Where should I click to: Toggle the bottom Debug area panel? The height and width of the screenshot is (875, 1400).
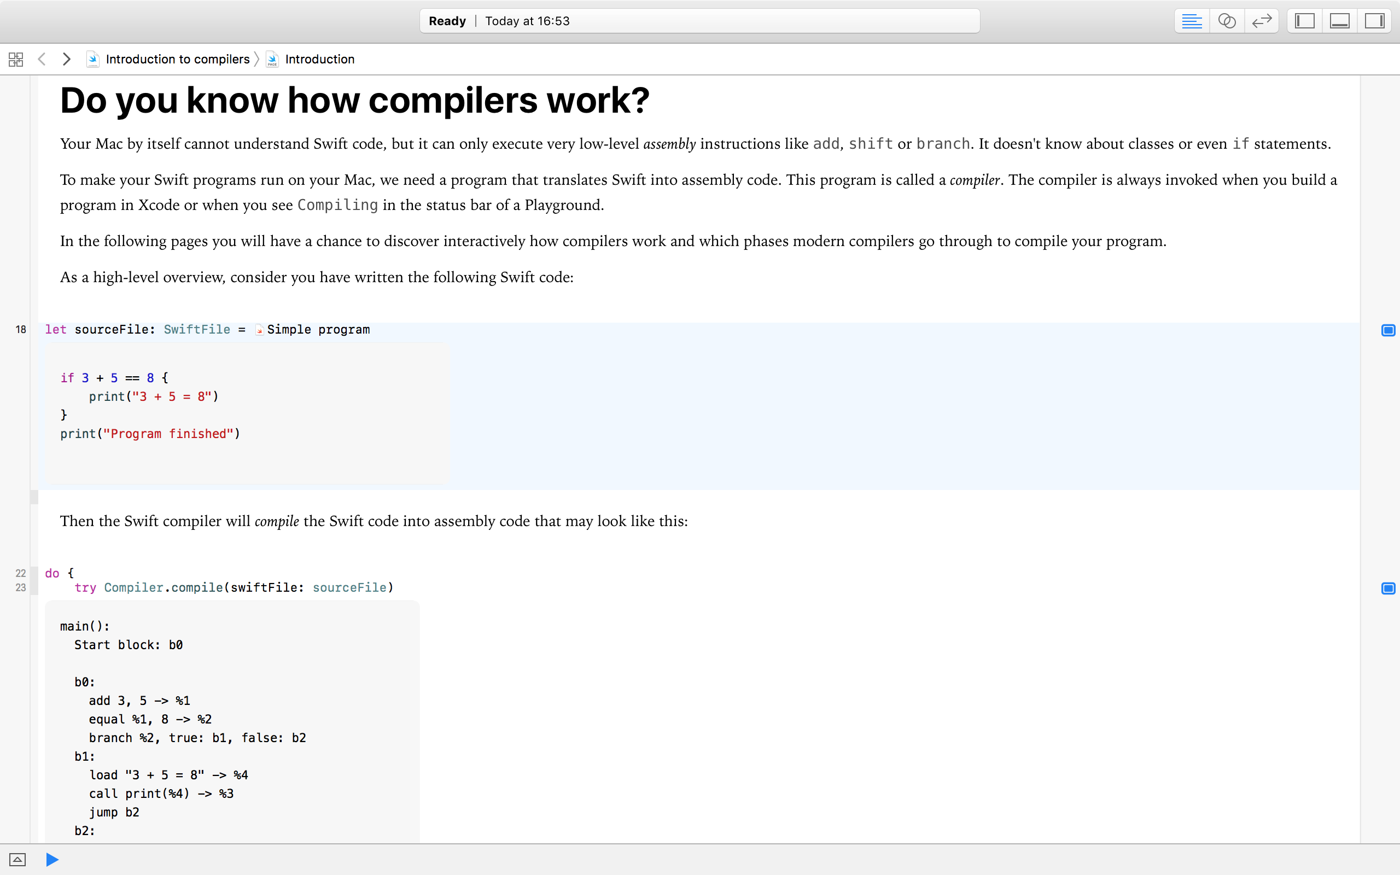(1339, 21)
